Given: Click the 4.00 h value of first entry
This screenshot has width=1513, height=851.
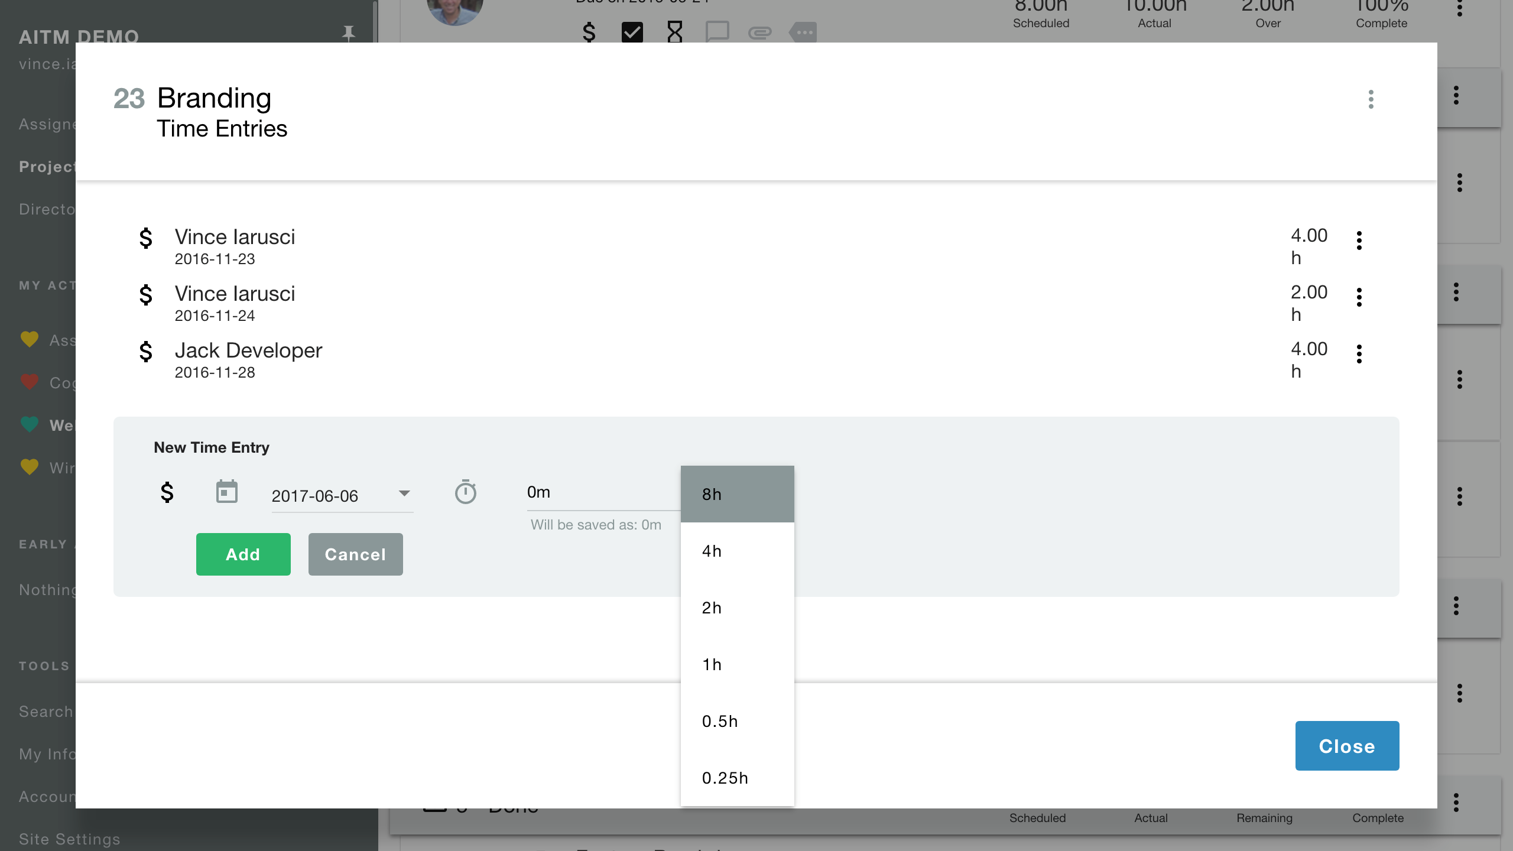Looking at the screenshot, I should (x=1309, y=246).
